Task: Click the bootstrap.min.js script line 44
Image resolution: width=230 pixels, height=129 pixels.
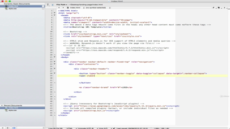Action: click(x=91, y=111)
